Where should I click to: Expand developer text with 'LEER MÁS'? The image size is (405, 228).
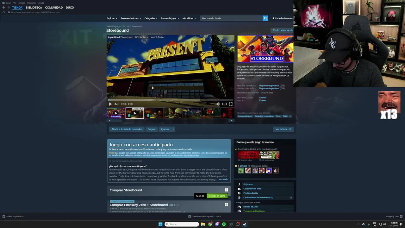click(x=224, y=180)
